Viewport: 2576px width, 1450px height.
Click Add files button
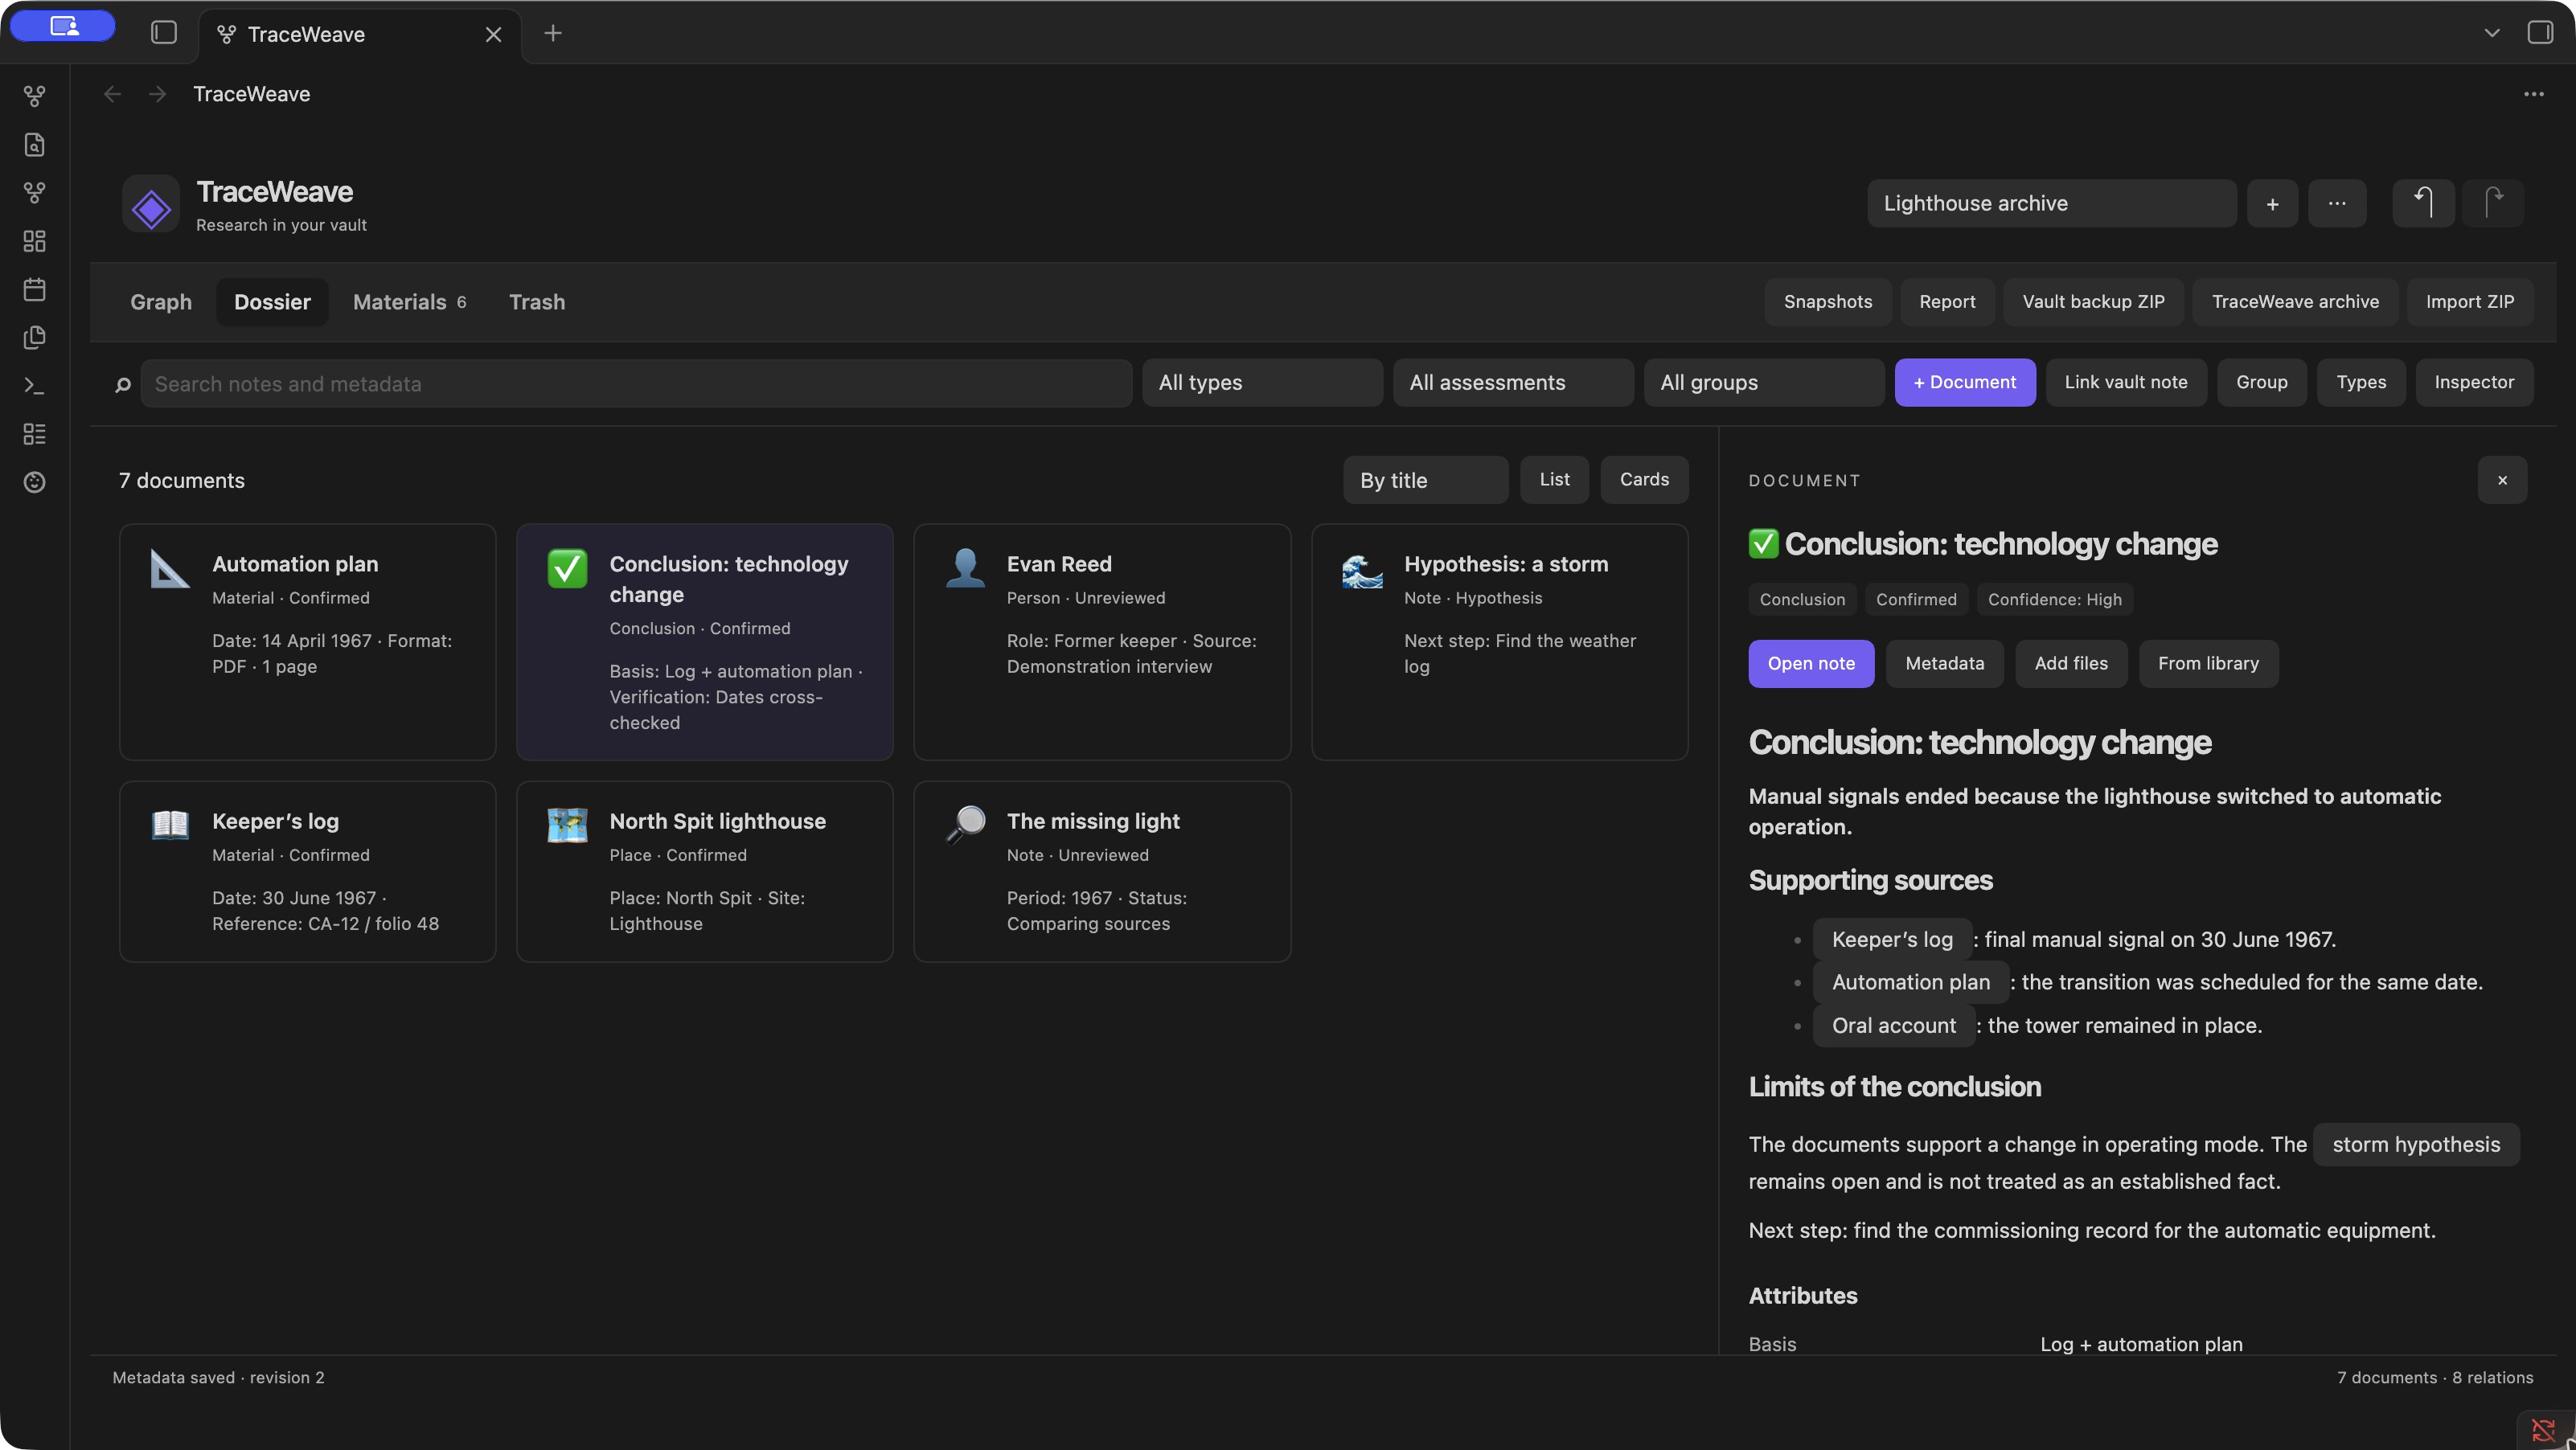pyautogui.click(x=2071, y=664)
